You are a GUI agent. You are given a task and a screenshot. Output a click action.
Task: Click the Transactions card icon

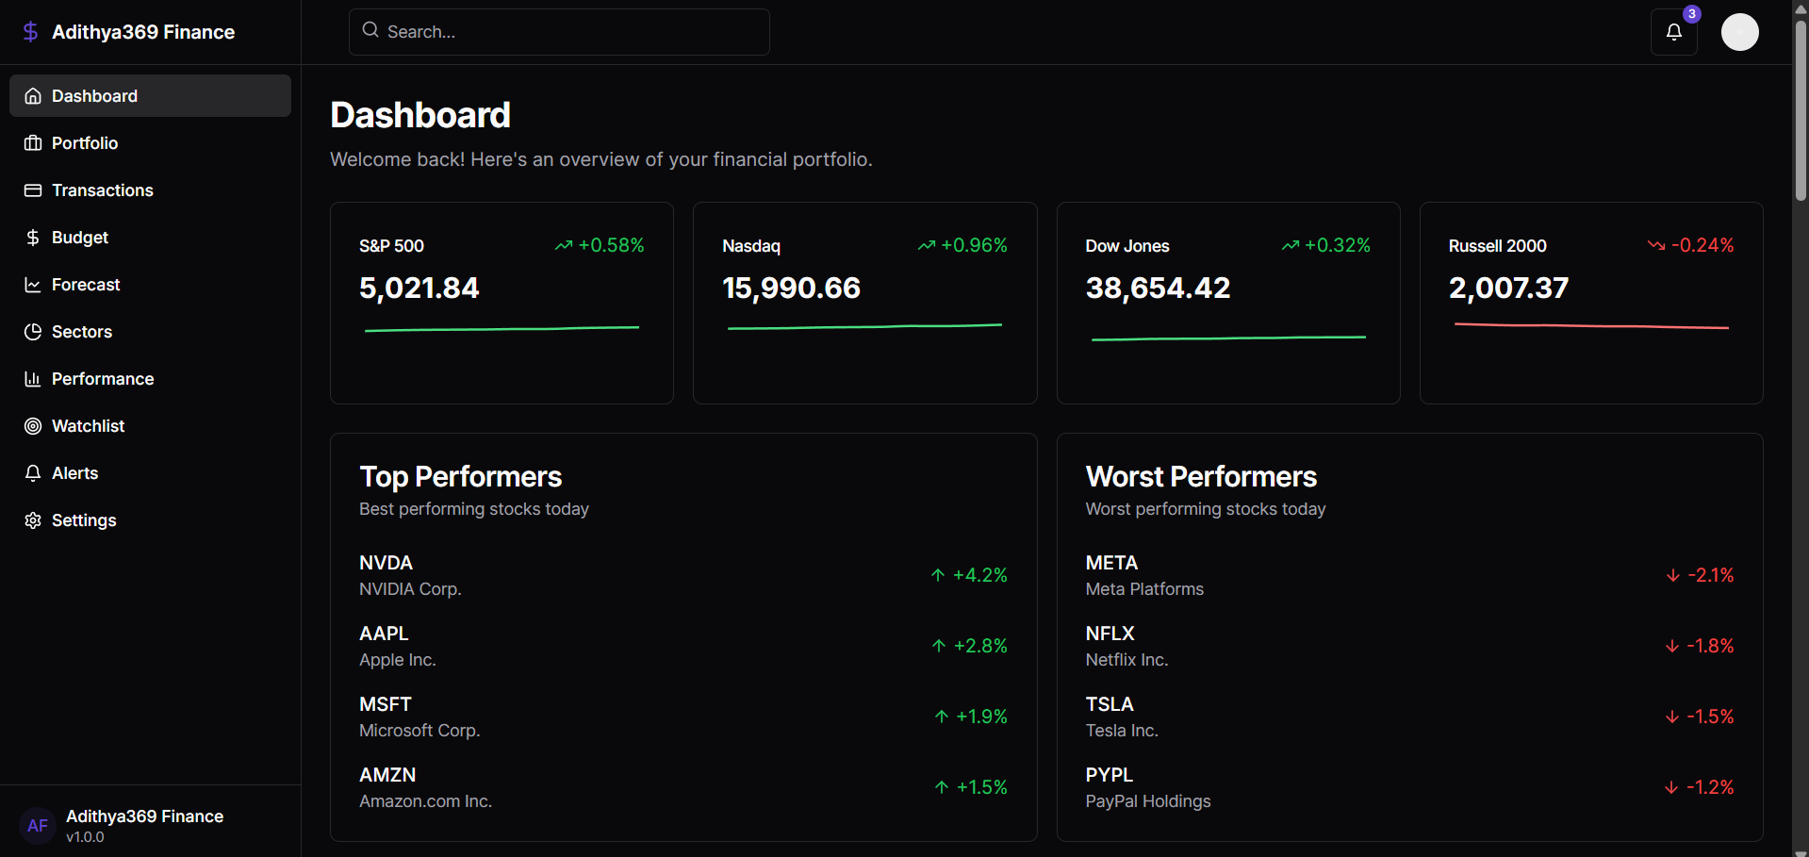pyautogui.click(x=32, y=190)
